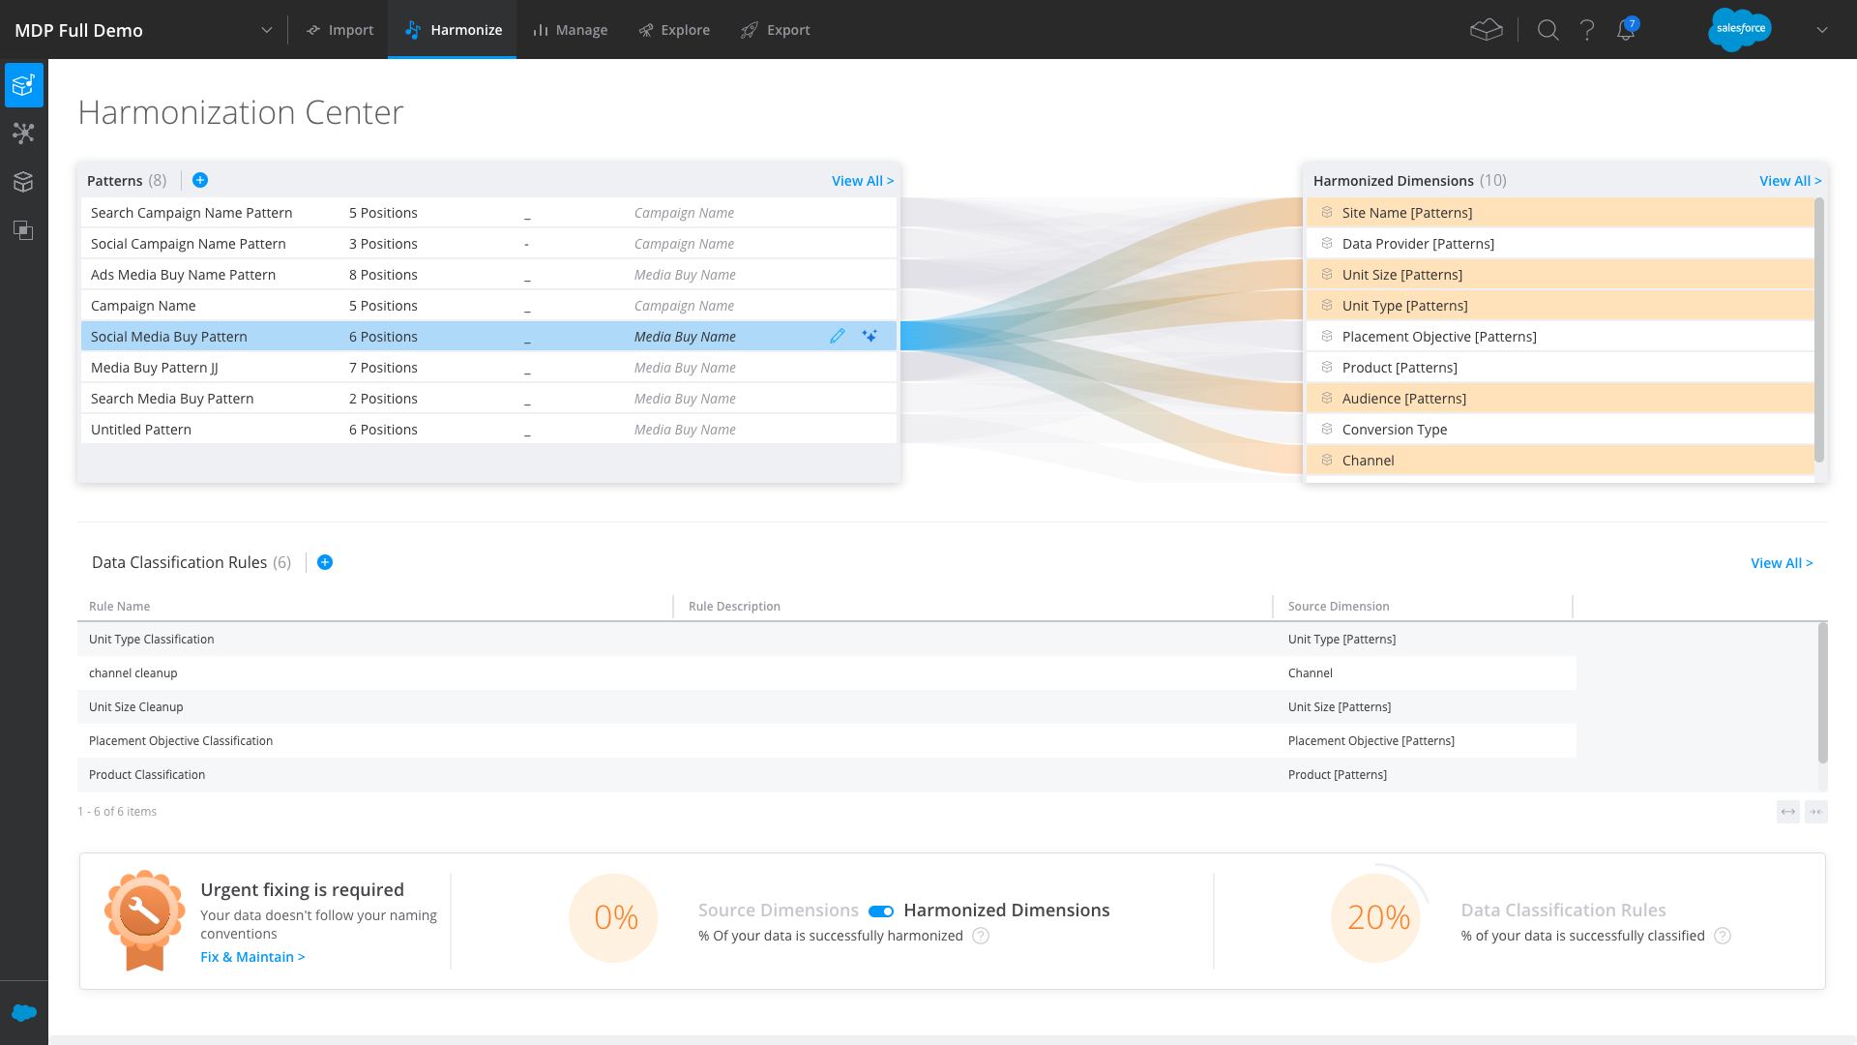
Task: Add a new pattern with the plus icon
Action: pos(200,180)
